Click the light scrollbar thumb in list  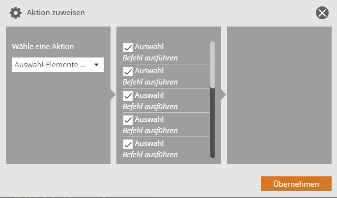tap(212, 64)
